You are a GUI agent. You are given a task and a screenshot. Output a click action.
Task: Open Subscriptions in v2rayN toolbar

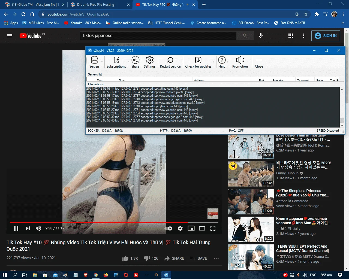pos(116,62)
